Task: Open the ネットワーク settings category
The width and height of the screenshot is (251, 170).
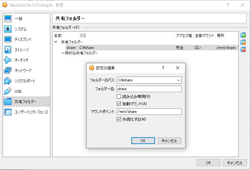Action: 26,70
